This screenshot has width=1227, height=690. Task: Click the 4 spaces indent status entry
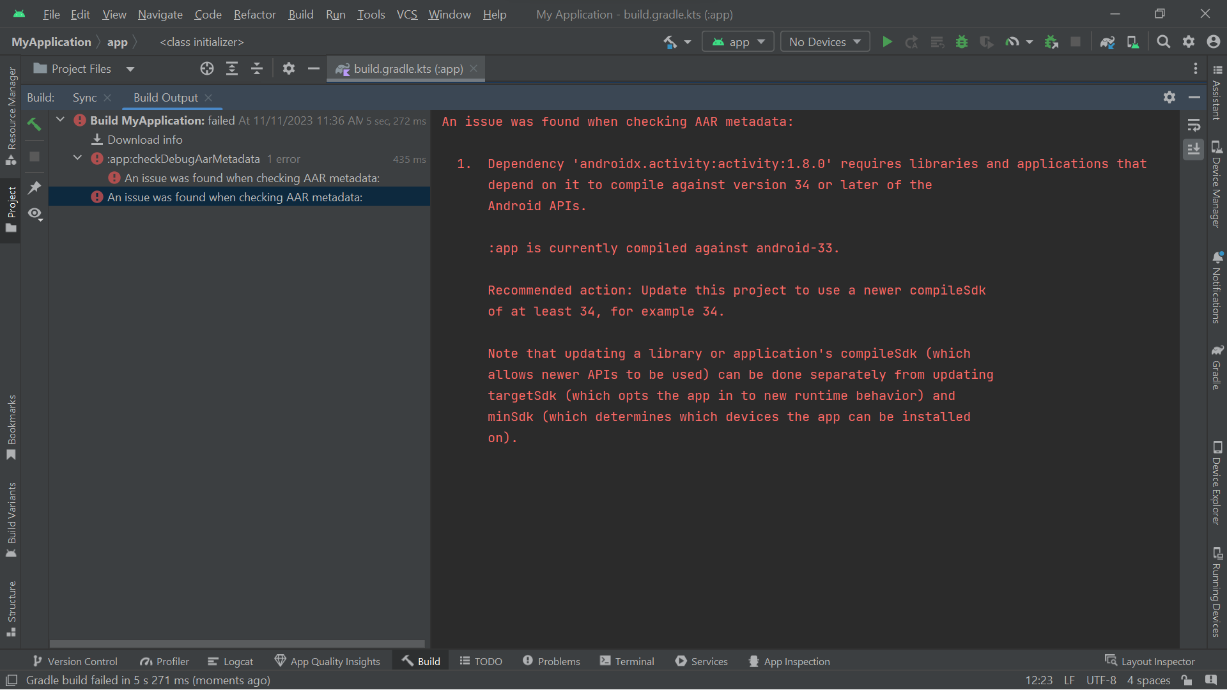point(1148,681)
